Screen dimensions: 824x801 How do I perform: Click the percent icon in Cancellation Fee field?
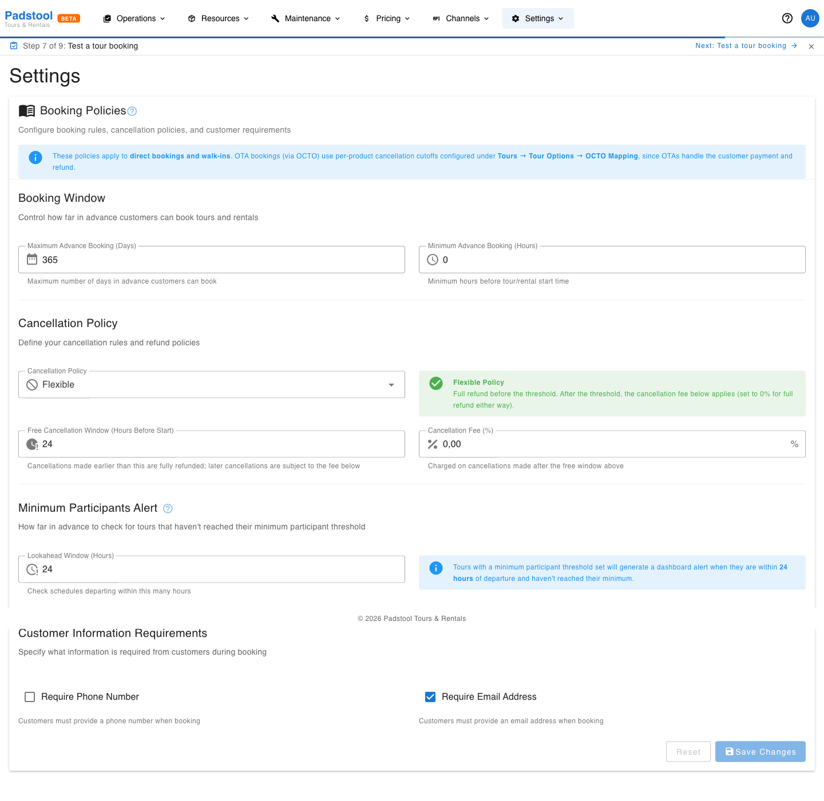(x=433, y=444)
